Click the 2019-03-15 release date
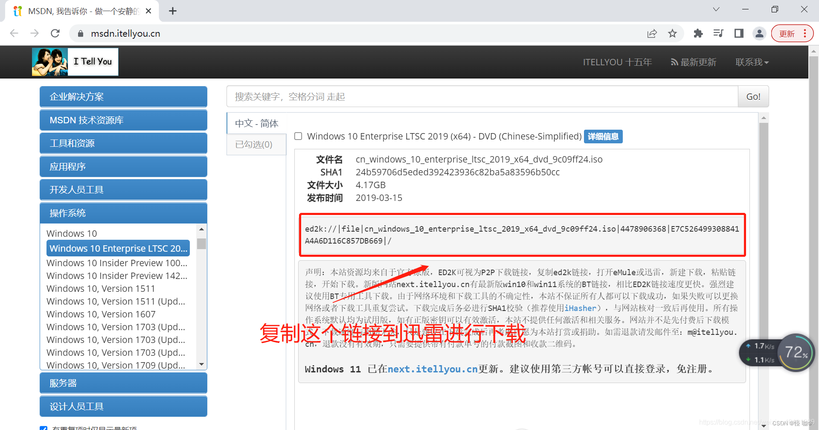The height and width of the screenshot is (430, 819). (x=379, y=198)
